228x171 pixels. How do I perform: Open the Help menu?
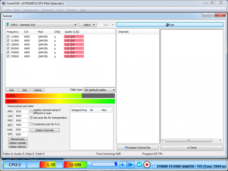point(83,10)
